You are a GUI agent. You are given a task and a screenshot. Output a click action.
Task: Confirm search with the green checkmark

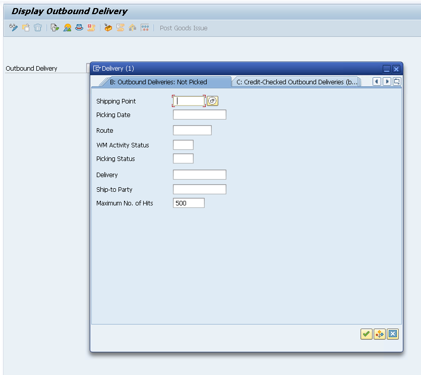(367, 334)
